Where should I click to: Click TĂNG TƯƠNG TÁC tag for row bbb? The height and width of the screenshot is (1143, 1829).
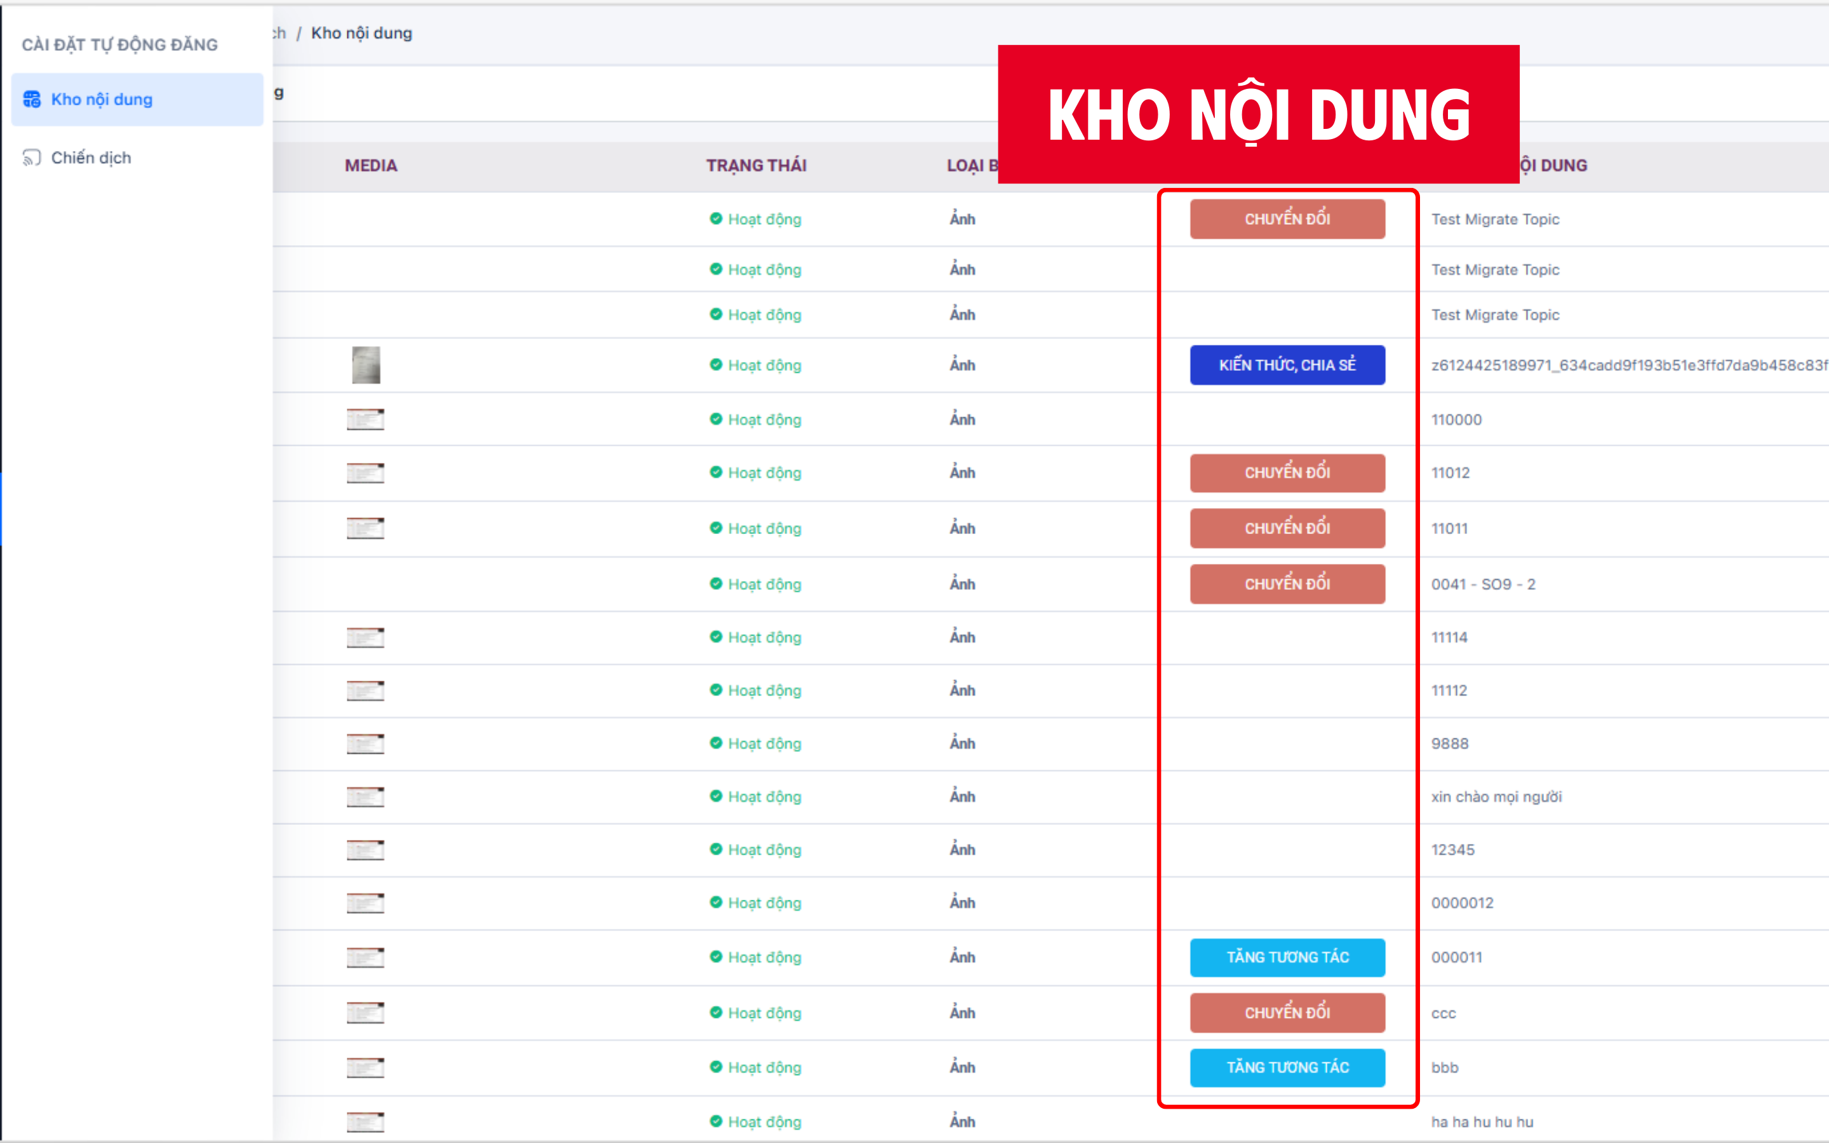pyautogui.click(x=1287, y=1067)
